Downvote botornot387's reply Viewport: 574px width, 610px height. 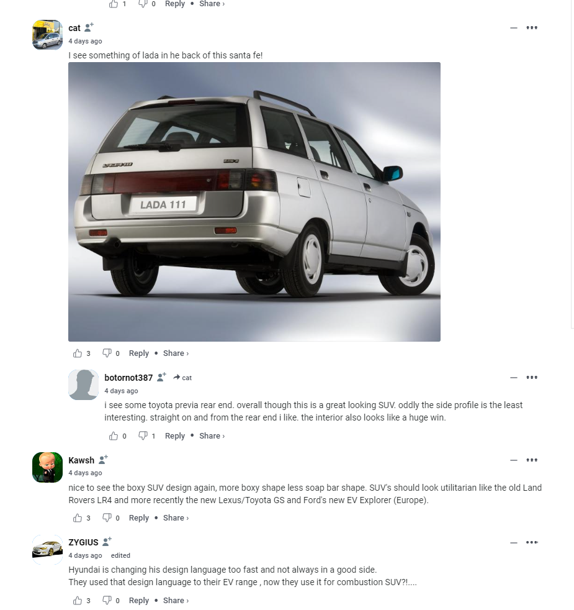click(143, 435)
